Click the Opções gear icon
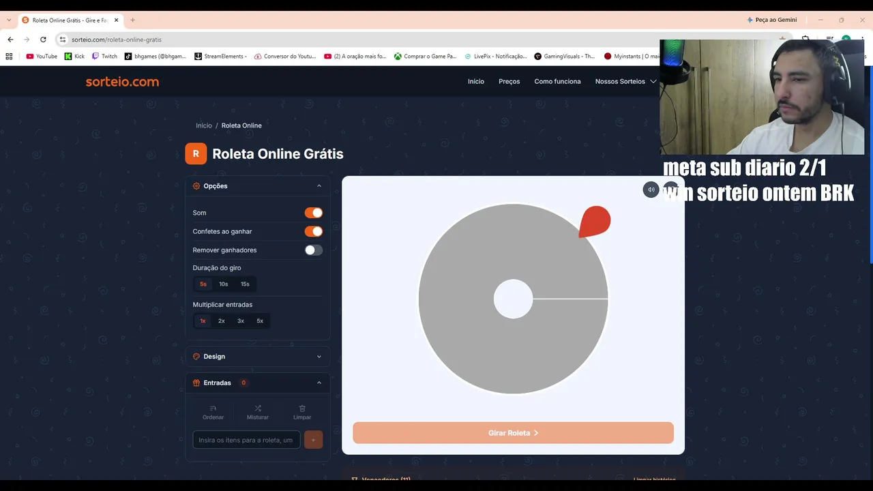This screenshot has height=491, width=873. pyautogui.click(x=196, y=186)
